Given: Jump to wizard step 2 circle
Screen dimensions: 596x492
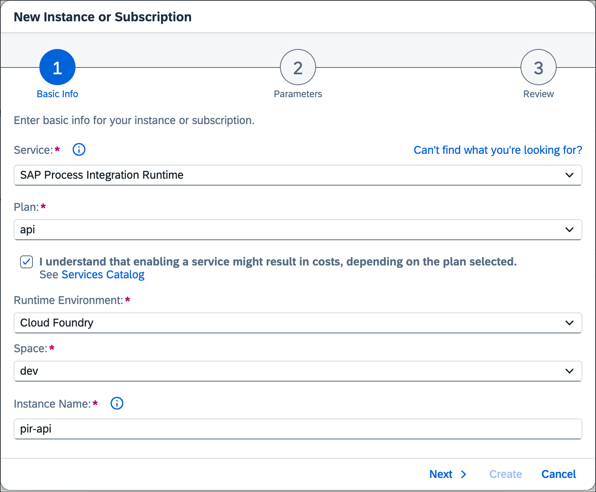Looking at the screenshot, I should point(298,67).
